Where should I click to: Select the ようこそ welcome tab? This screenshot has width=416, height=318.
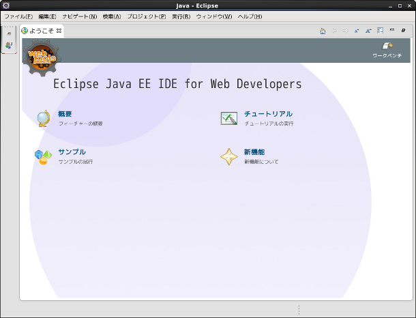tap(42, 31)
